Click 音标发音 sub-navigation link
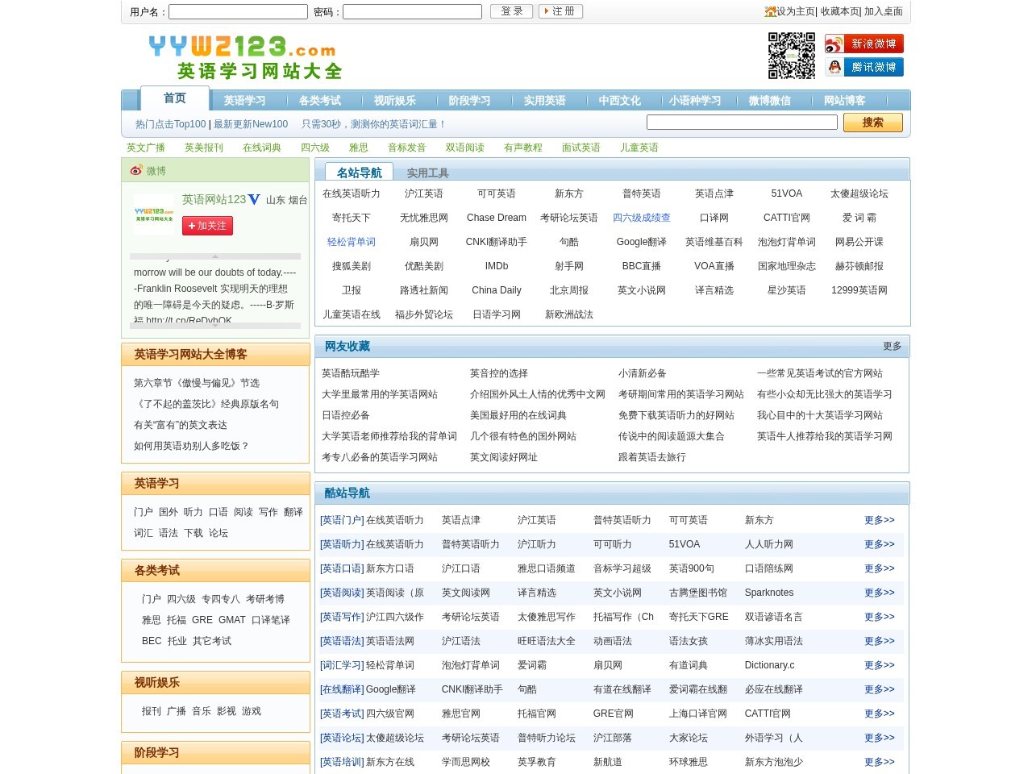The image size is (1032, 774). click(407, 148)
